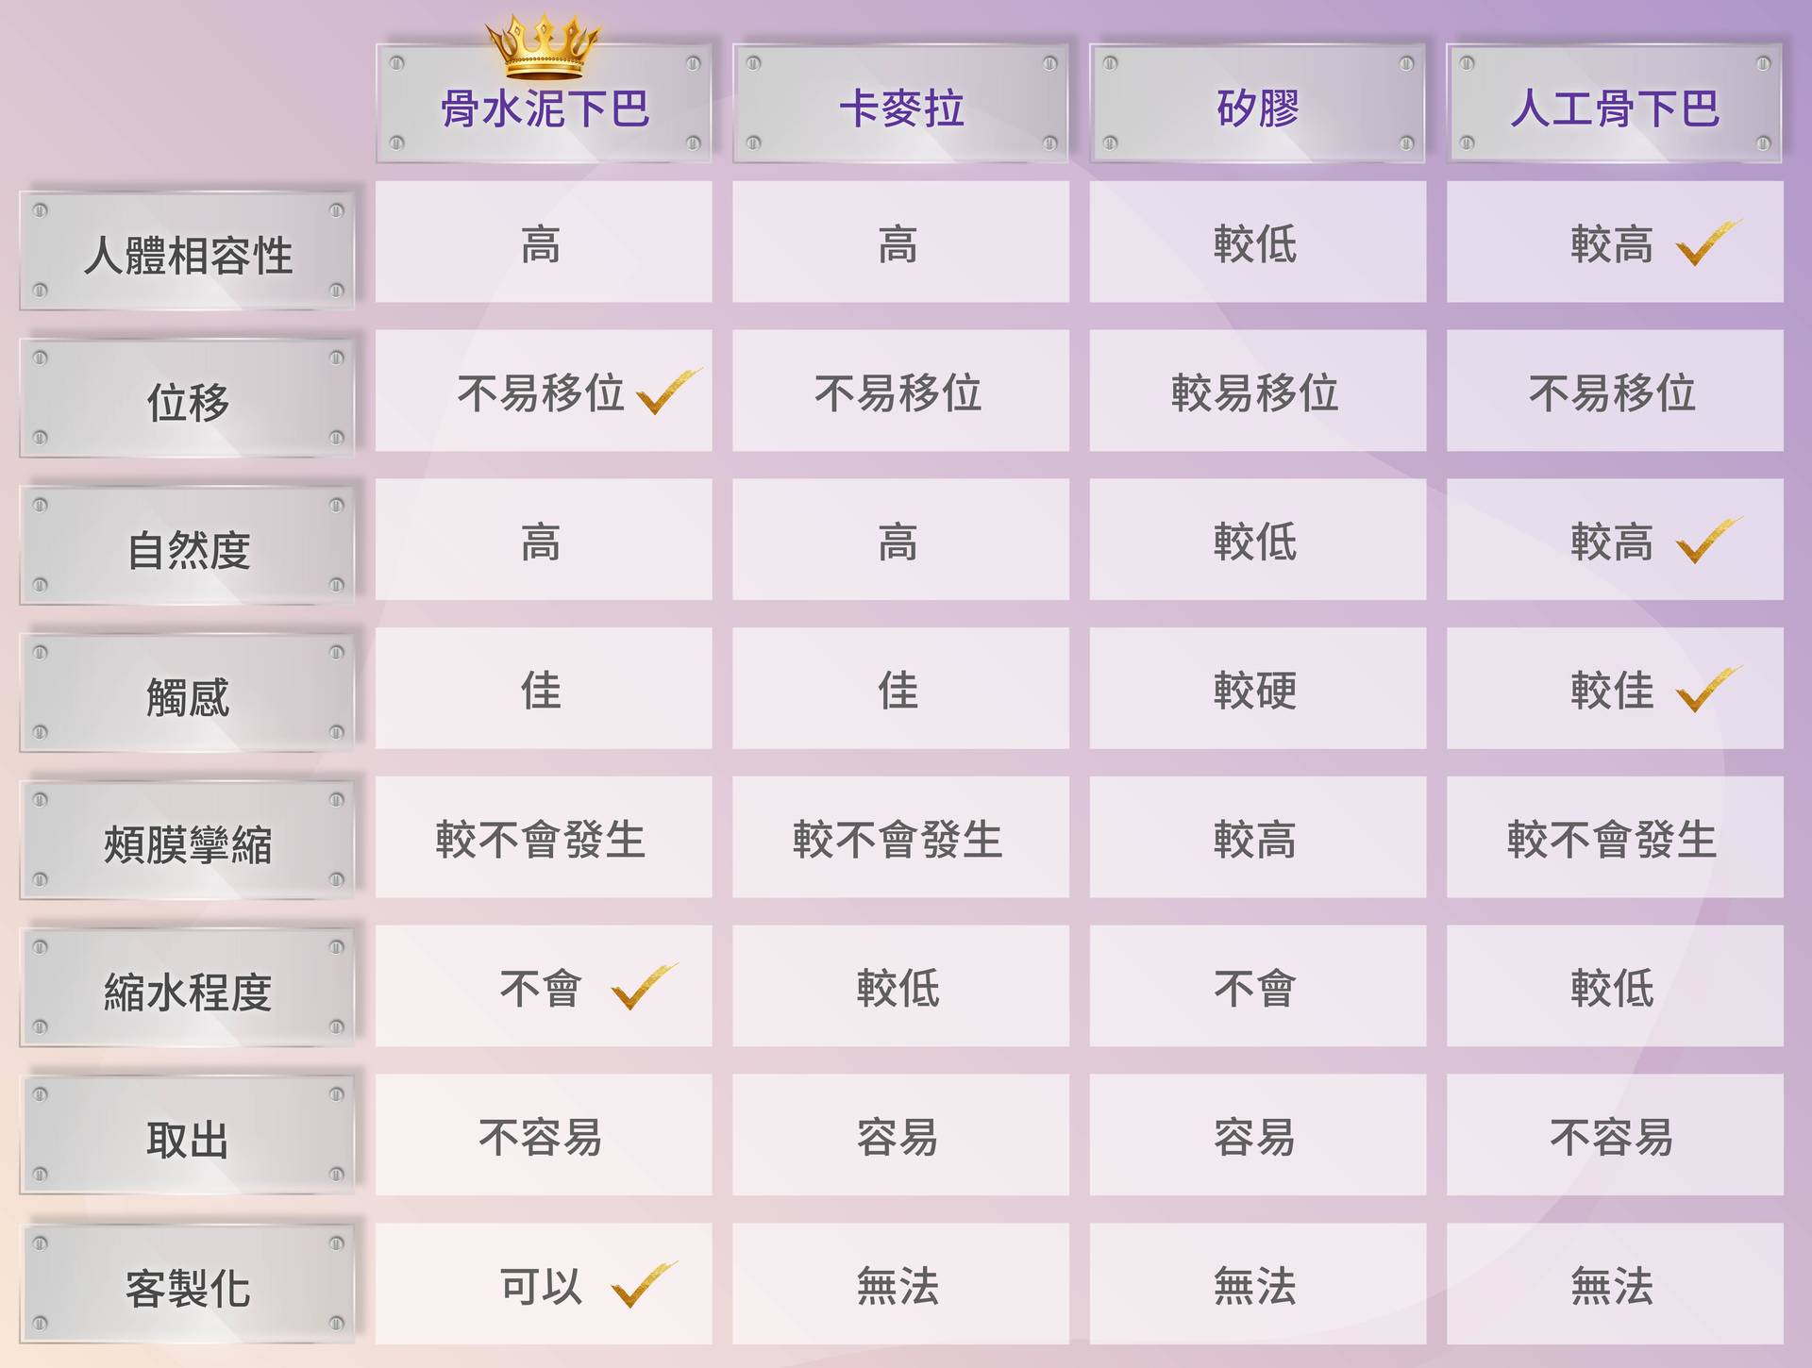Click the 較易移位 cell under 矽膠
Viewport: 1812px width, 1368px height.
(1257, 392)
